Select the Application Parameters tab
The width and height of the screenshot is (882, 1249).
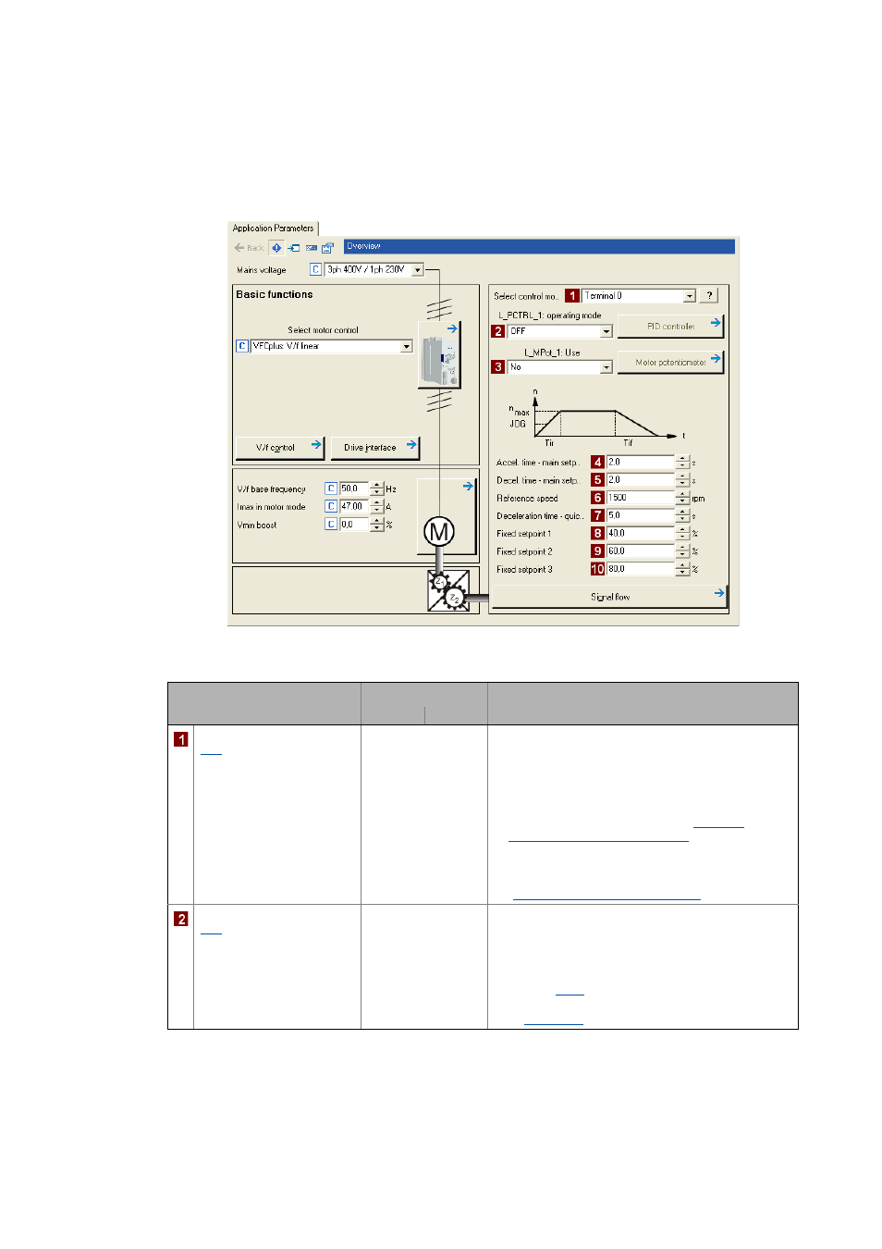273,228
